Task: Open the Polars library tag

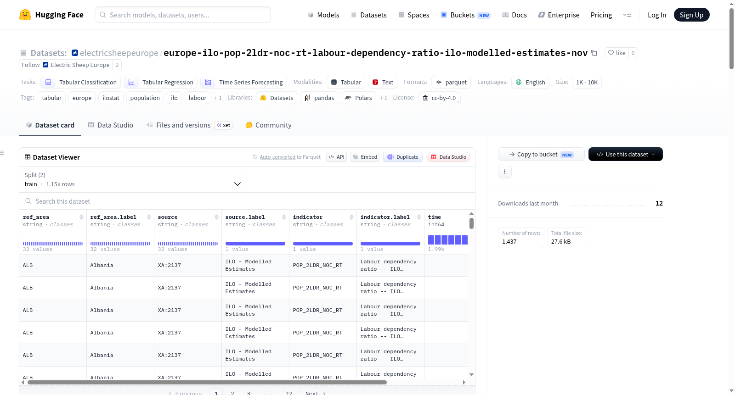Action: click(358, 98)
